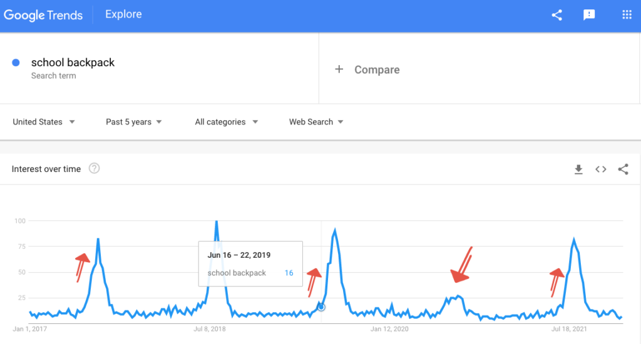Screen dimensions: 641x344
Task: Open help for Interest over time
Action: pos(94,169)
